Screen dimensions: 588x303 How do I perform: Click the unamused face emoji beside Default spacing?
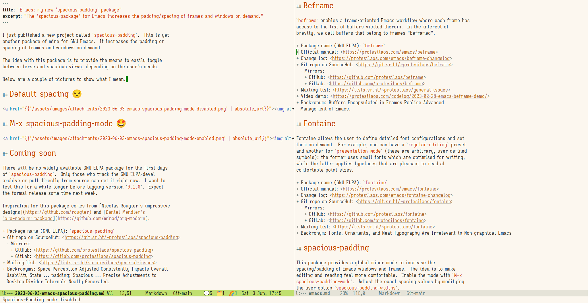77,94
